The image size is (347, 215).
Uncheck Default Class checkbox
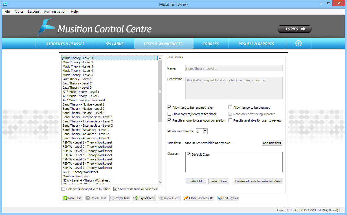click(x=189, y=154)
